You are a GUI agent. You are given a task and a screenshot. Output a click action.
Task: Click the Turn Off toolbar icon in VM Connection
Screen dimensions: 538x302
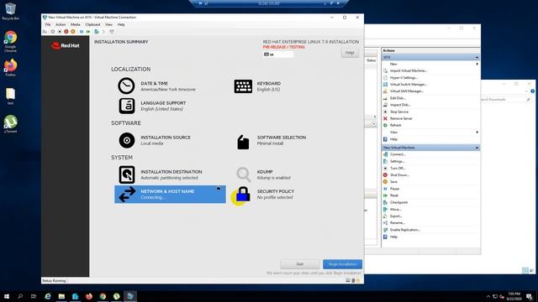(60, 32)
